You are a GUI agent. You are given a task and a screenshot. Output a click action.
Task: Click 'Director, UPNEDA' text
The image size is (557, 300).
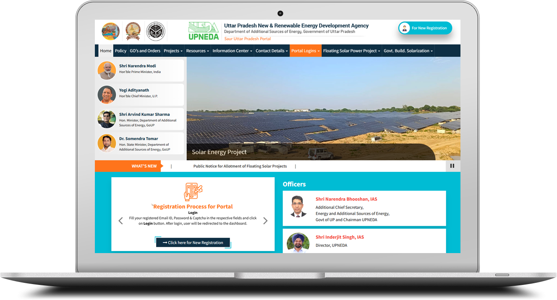tap(331, 246)
